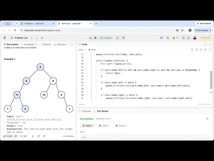Open the Solutions tab
214x161 pixels.
(x=60, y=44)
